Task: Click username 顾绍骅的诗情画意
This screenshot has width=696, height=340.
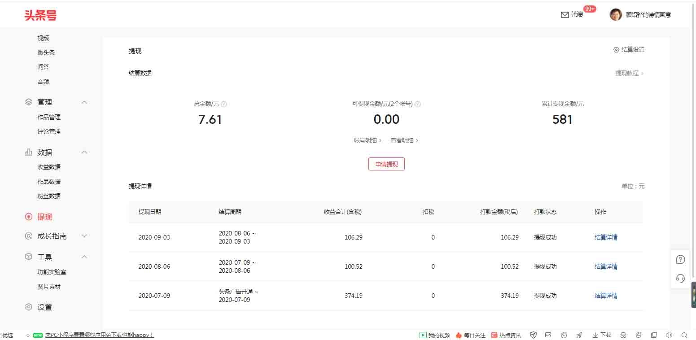Action: coord(648,15)
